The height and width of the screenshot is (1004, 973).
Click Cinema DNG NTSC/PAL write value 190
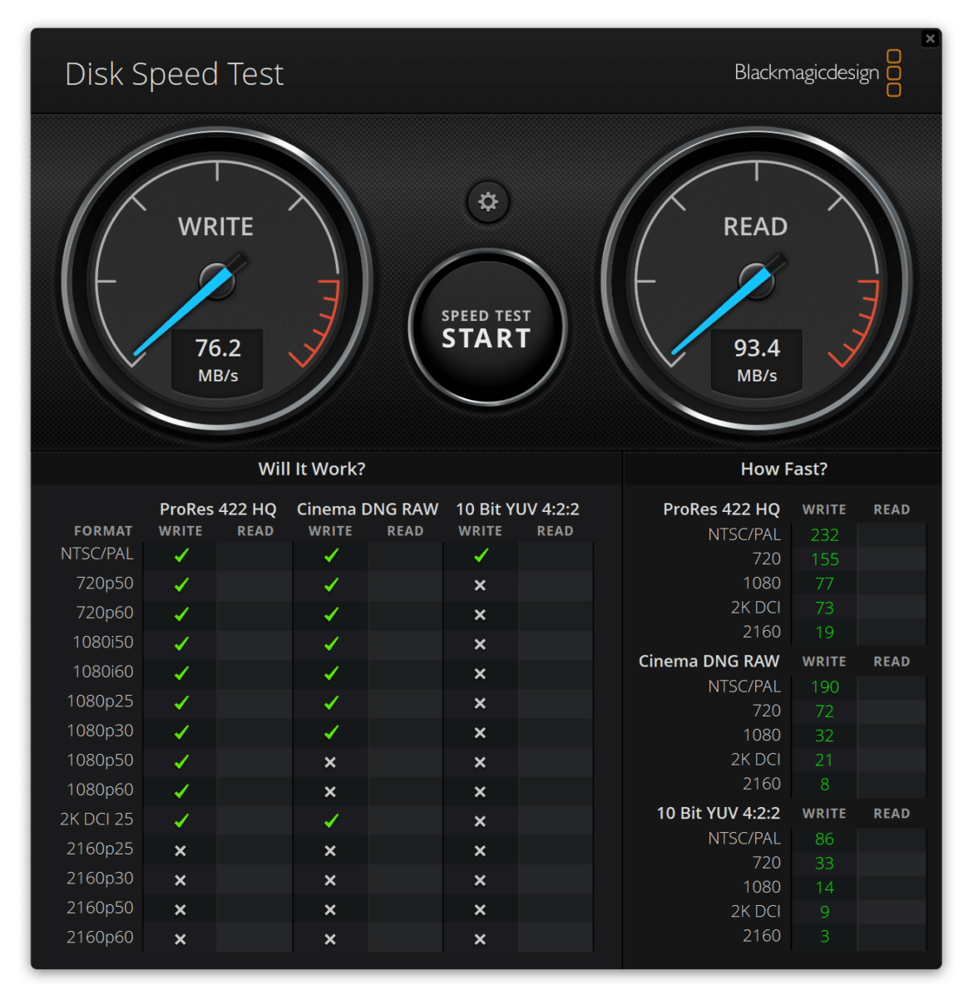825,687
